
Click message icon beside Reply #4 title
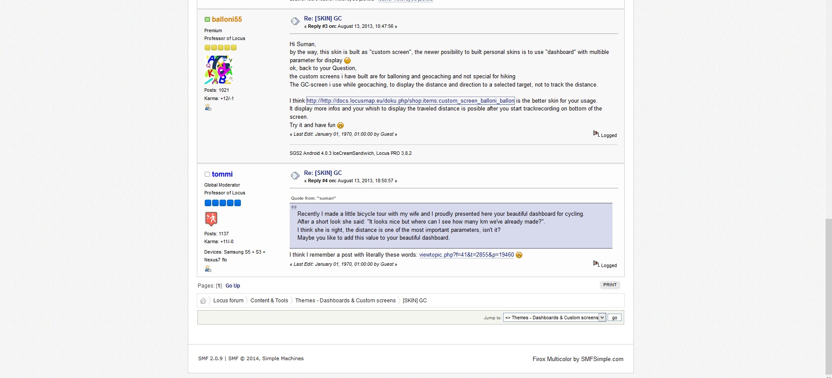[295, 176]
